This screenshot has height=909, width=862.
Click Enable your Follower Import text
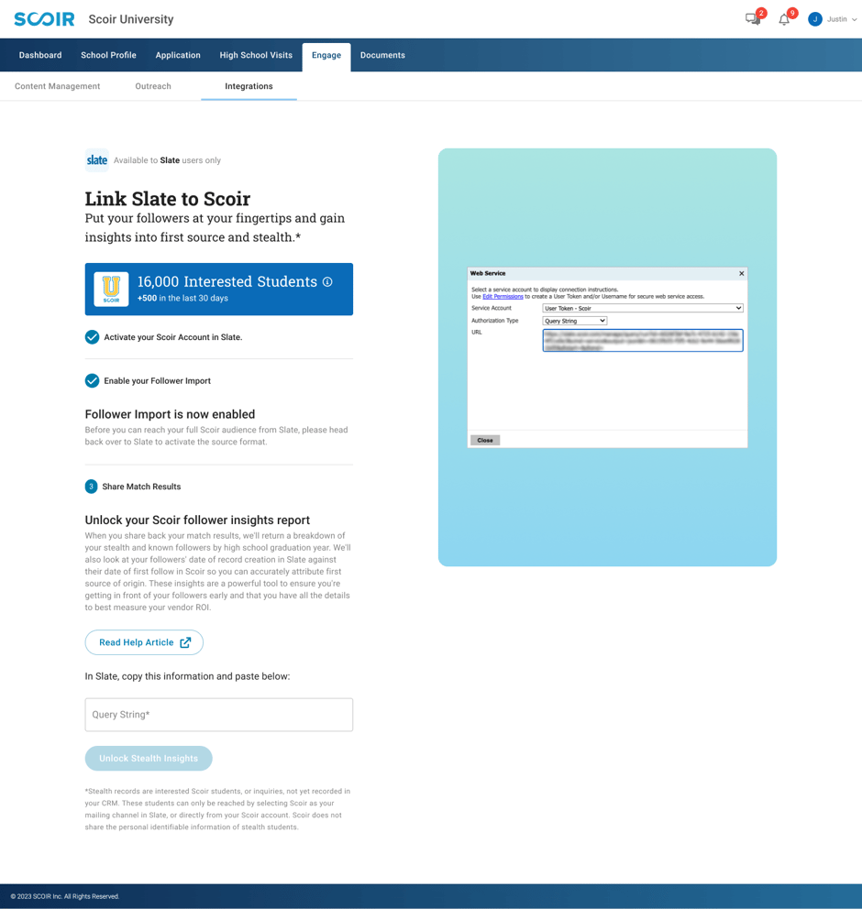tap(157, 381)
